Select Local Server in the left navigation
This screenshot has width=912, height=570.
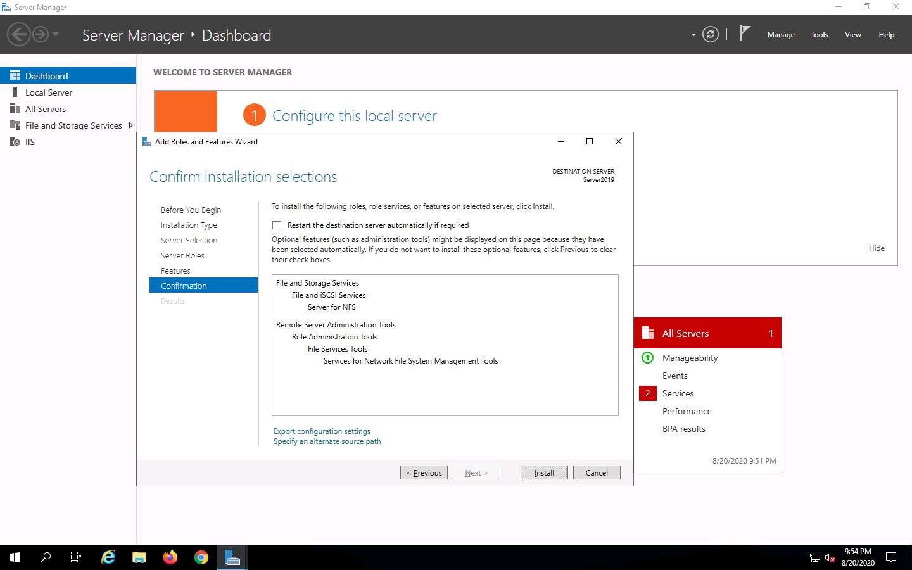[68, 92]
